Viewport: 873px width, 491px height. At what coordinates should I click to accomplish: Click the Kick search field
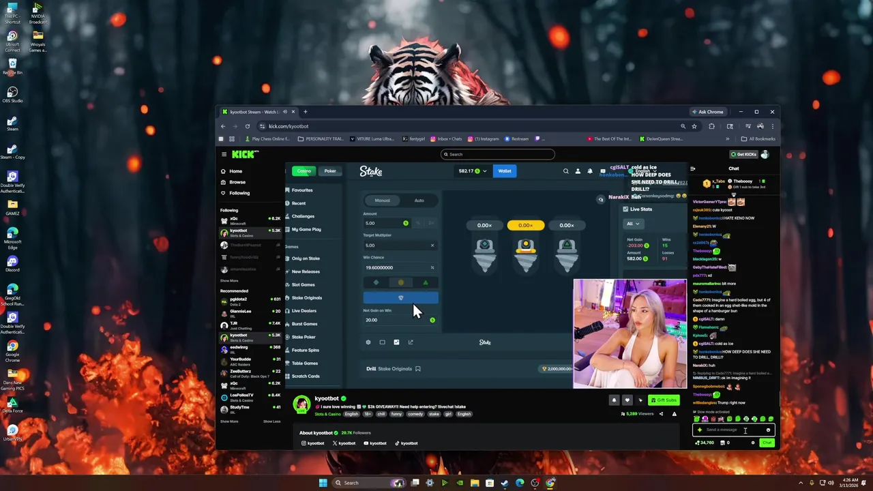tap(497, 154)
